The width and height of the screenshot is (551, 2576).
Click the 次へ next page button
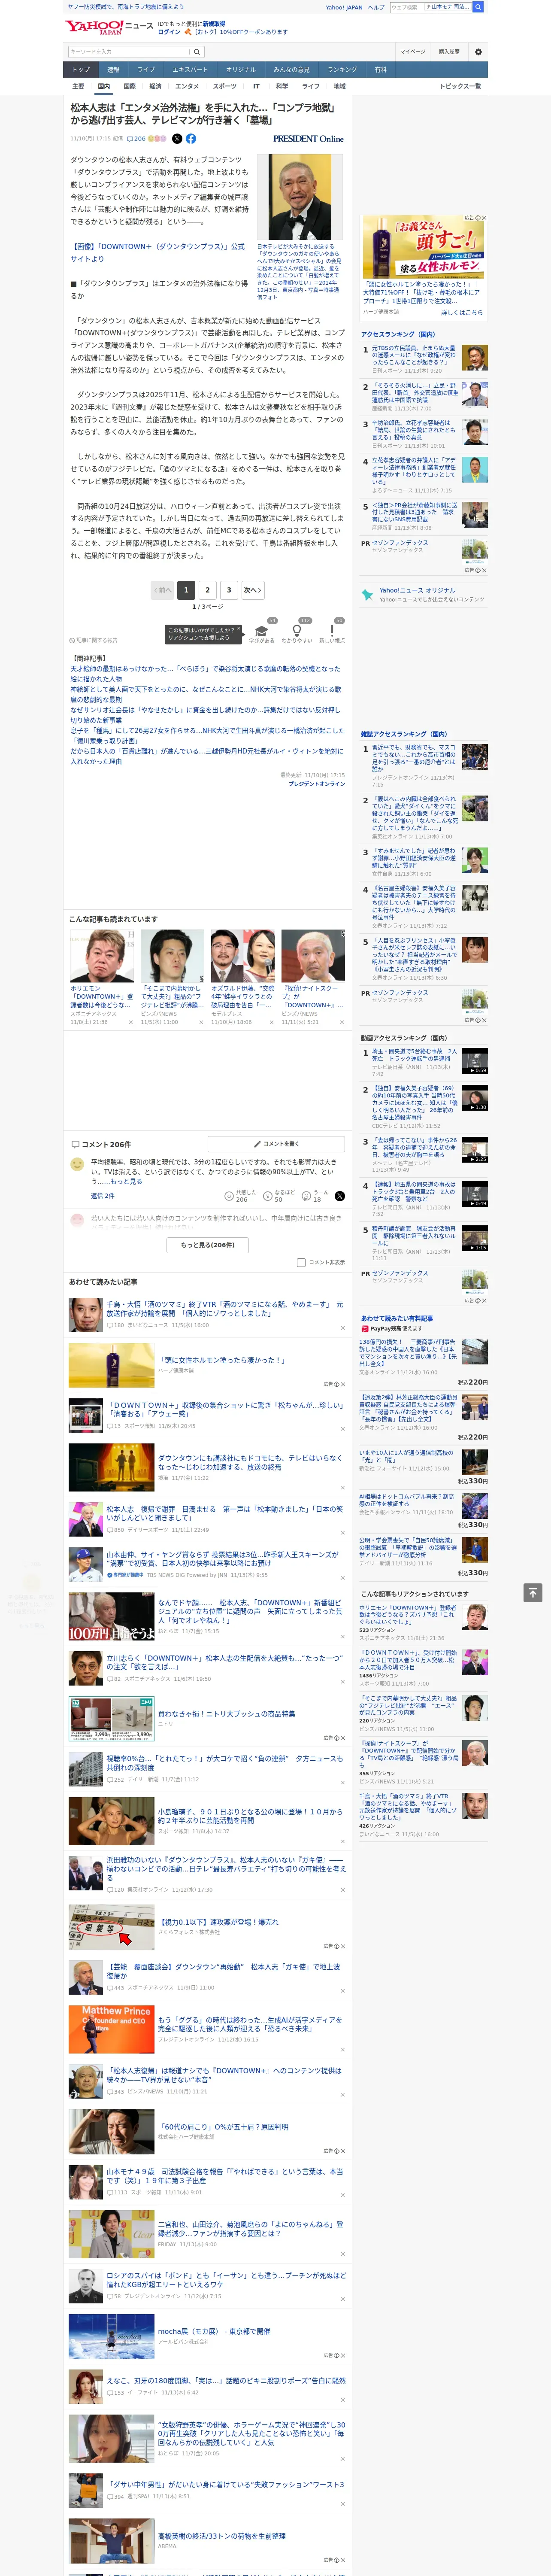253,590
